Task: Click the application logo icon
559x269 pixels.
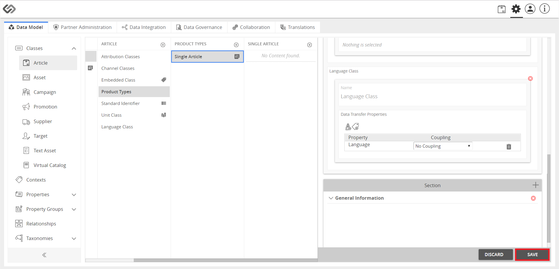Action: pos(9,9)
